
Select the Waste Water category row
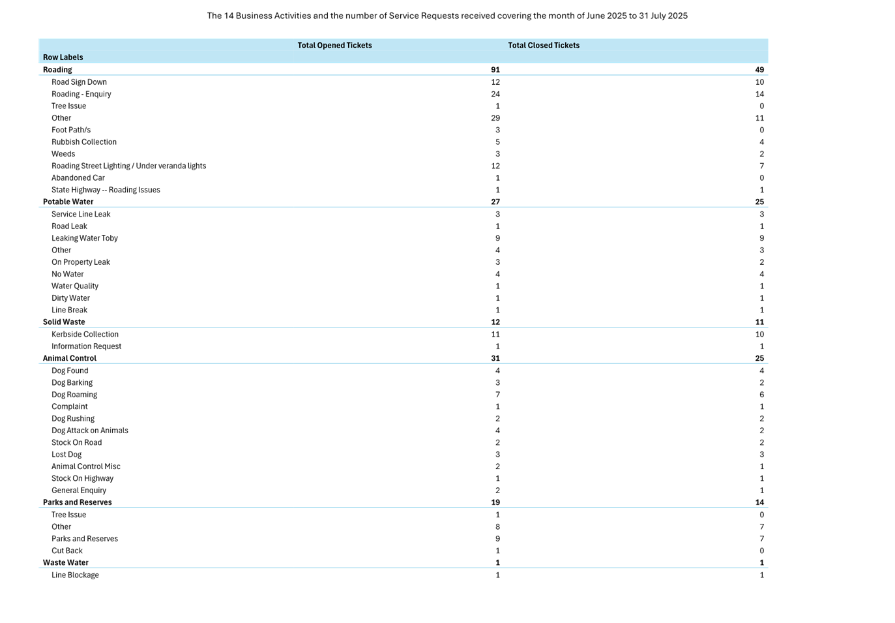pyautogui.click(x=66, y=563)
